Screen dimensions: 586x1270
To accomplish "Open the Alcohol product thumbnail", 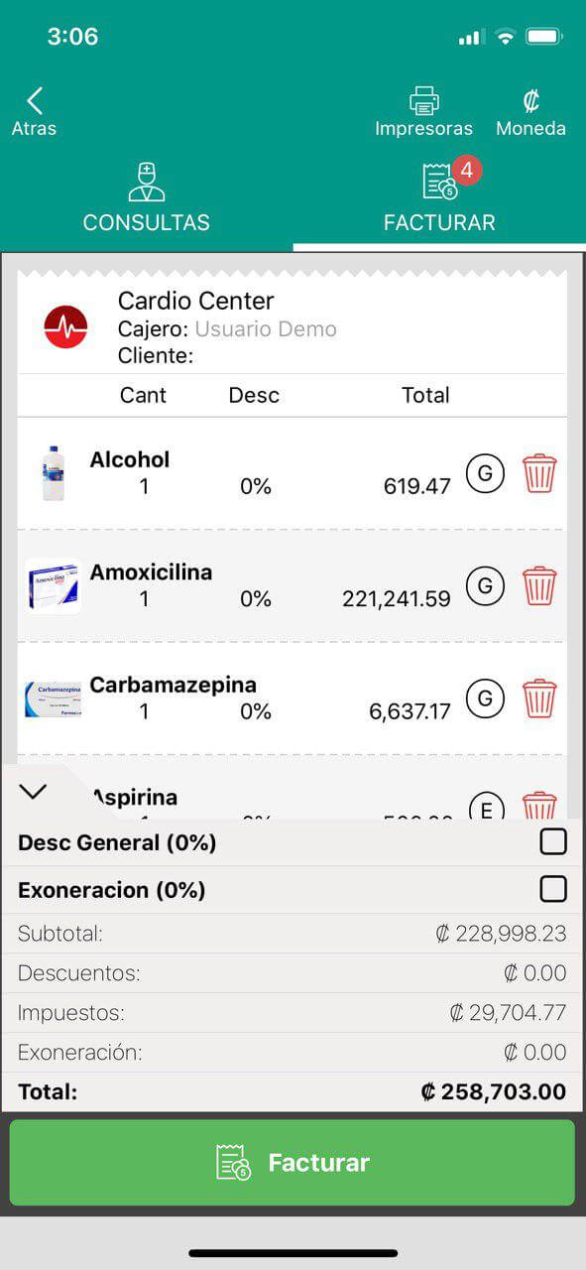I will click(x=54, y=473).
